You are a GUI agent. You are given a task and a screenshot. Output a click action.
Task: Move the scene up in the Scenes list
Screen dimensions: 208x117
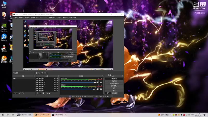coord(20,93)
